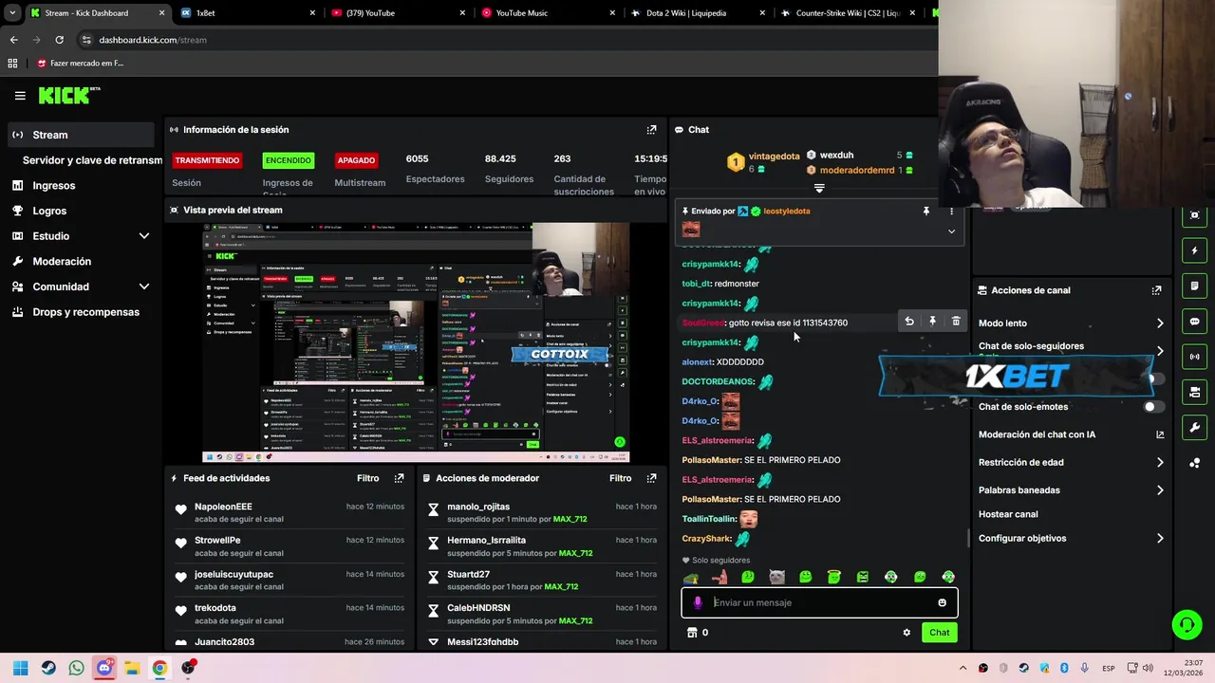1215x683 pixels.
Task: Open WhatsApp from the taskbar
Action: tap(76, 668)
